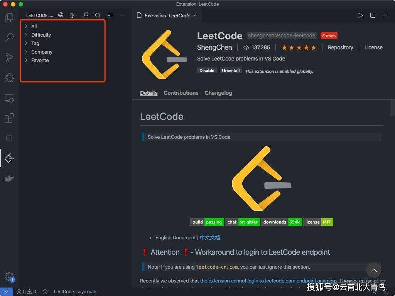Click the download count cloud icon
Screen dimensions: 395x296
coord(246,47)
